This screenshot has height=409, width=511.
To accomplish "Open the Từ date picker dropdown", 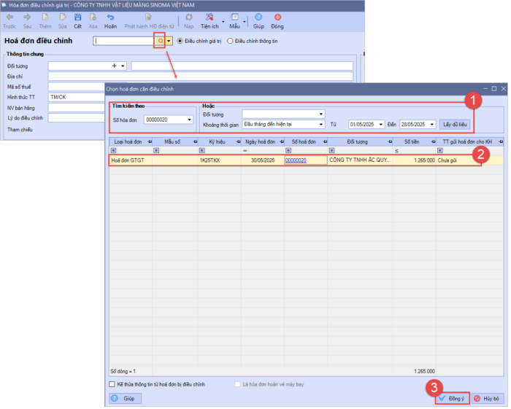I will point(380,124).
